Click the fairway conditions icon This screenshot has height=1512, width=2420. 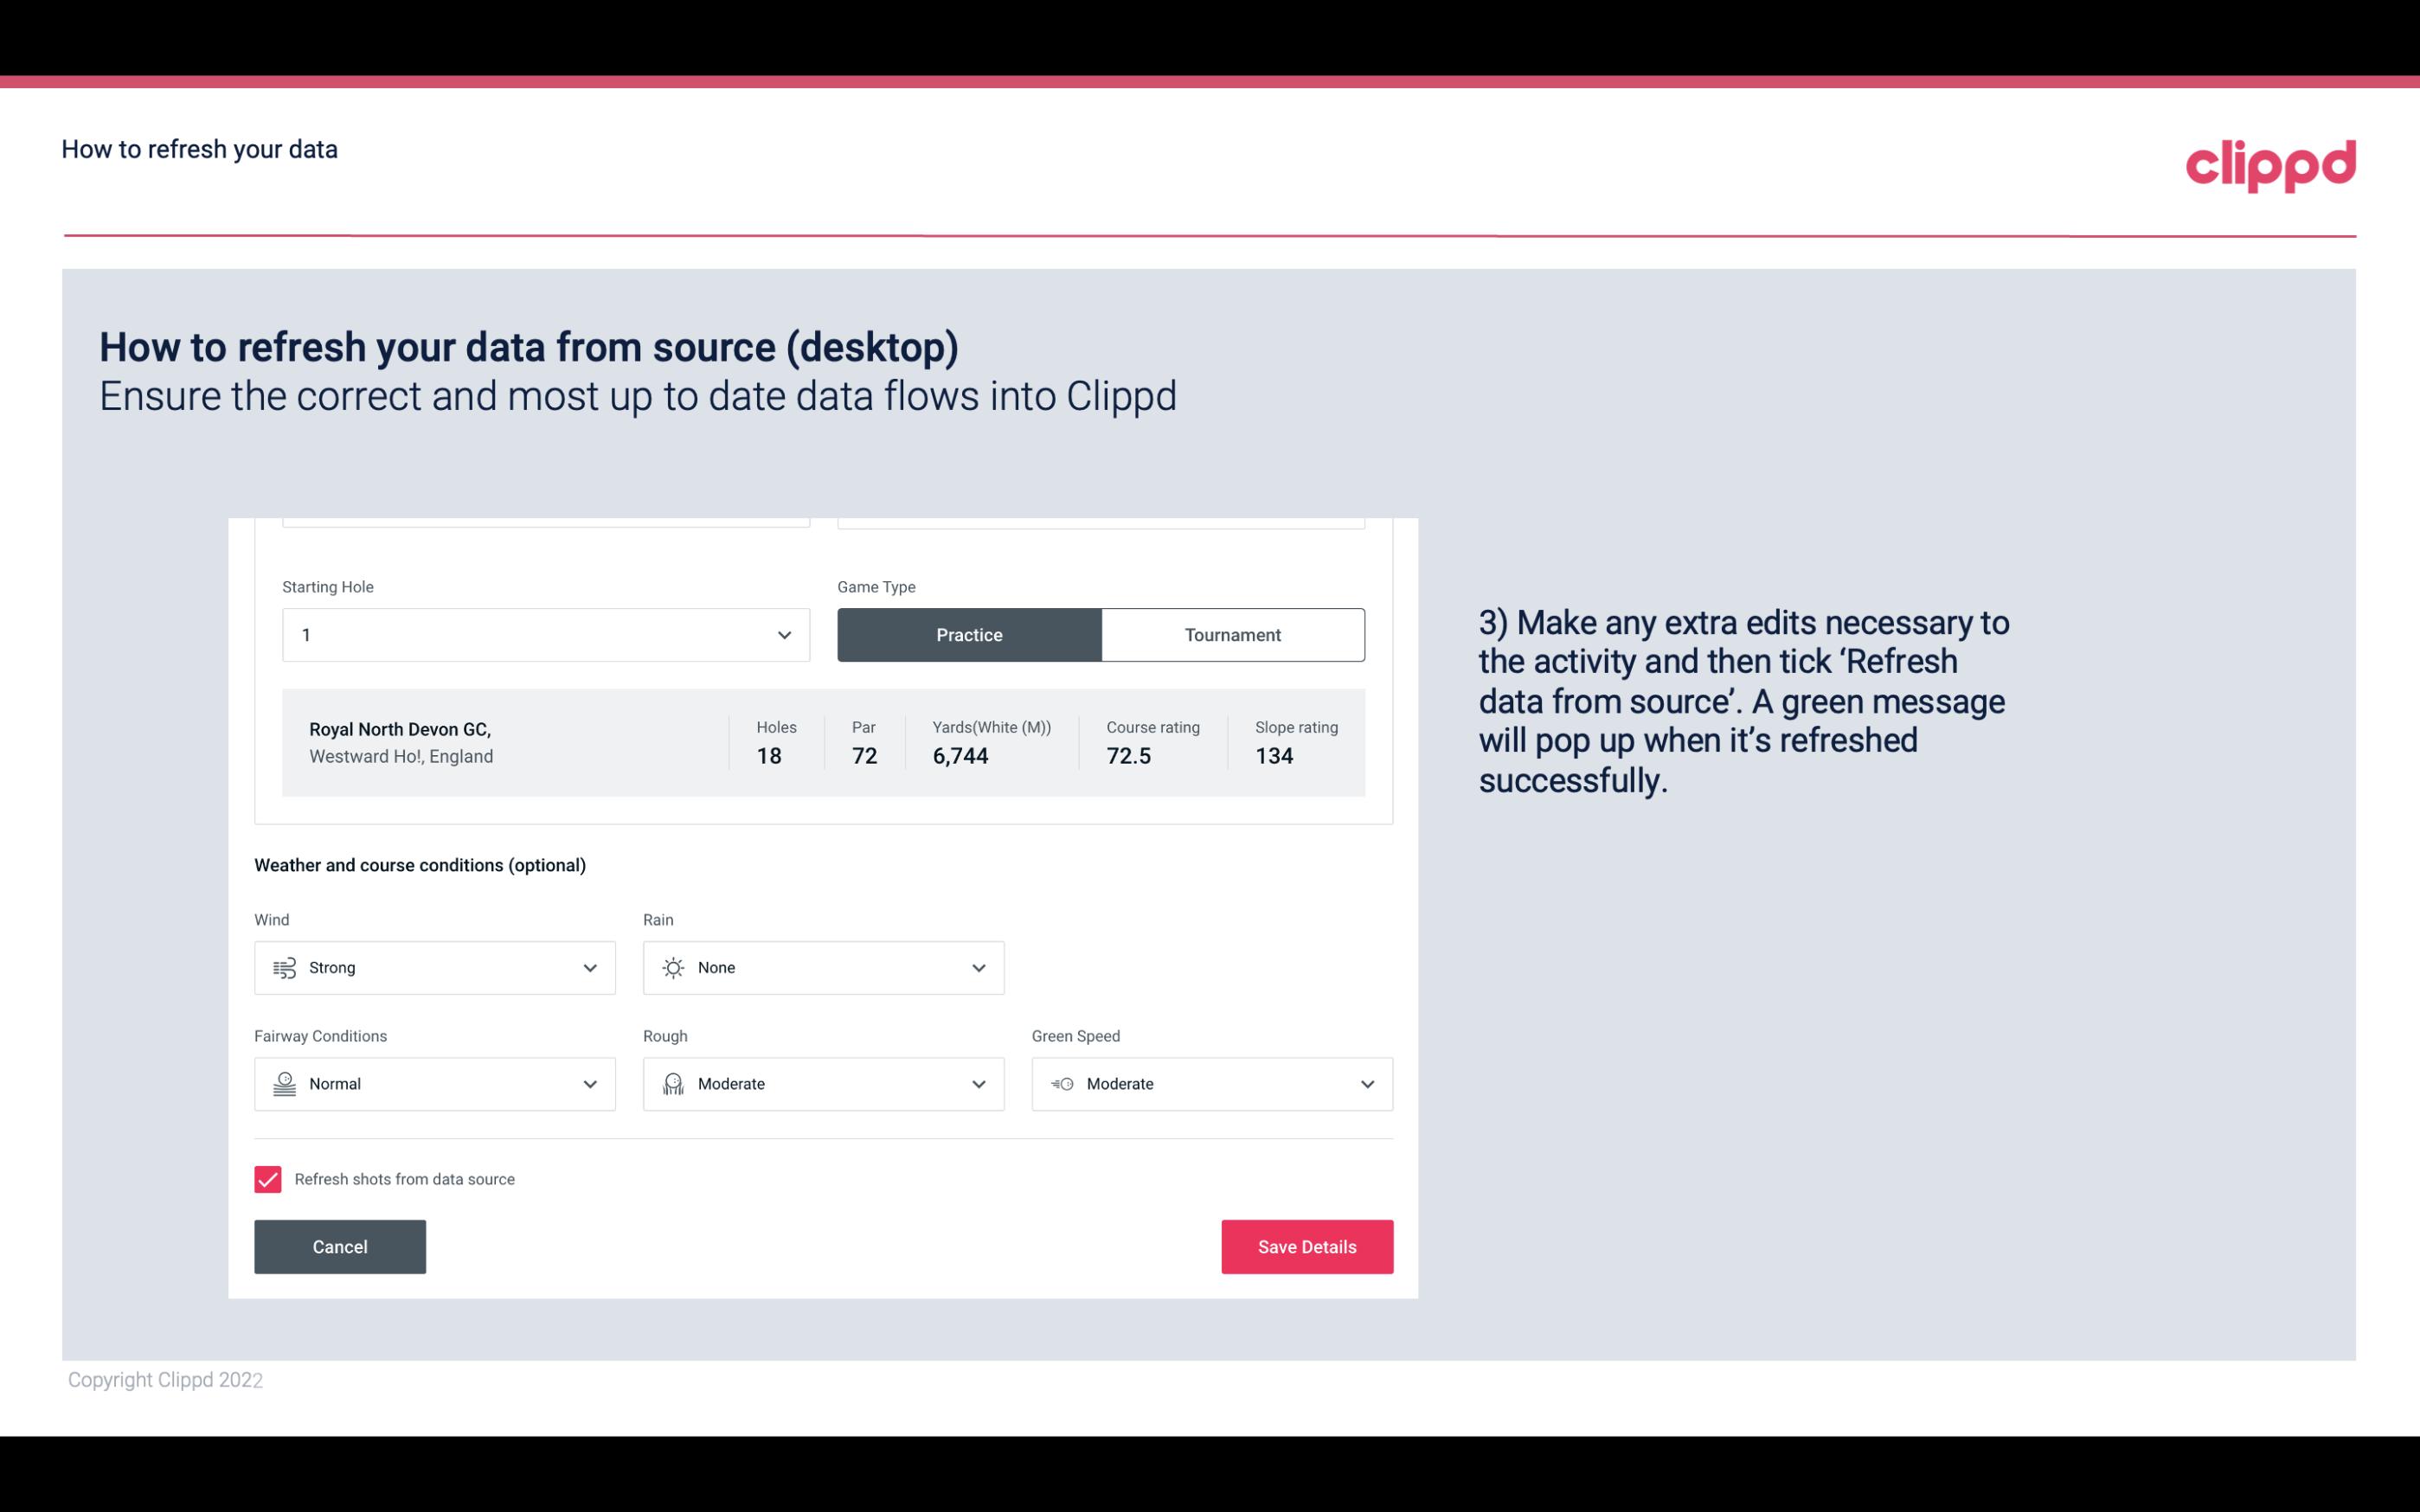(x=284, y=1084)
